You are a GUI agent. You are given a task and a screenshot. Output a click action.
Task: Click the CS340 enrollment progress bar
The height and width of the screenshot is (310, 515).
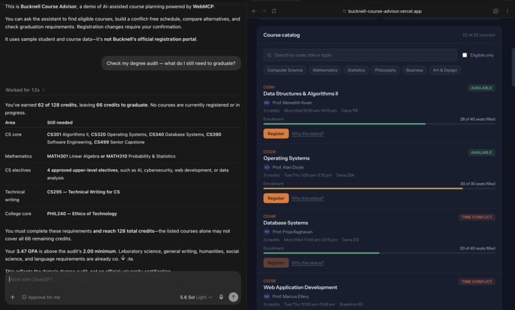coord(379,253)
